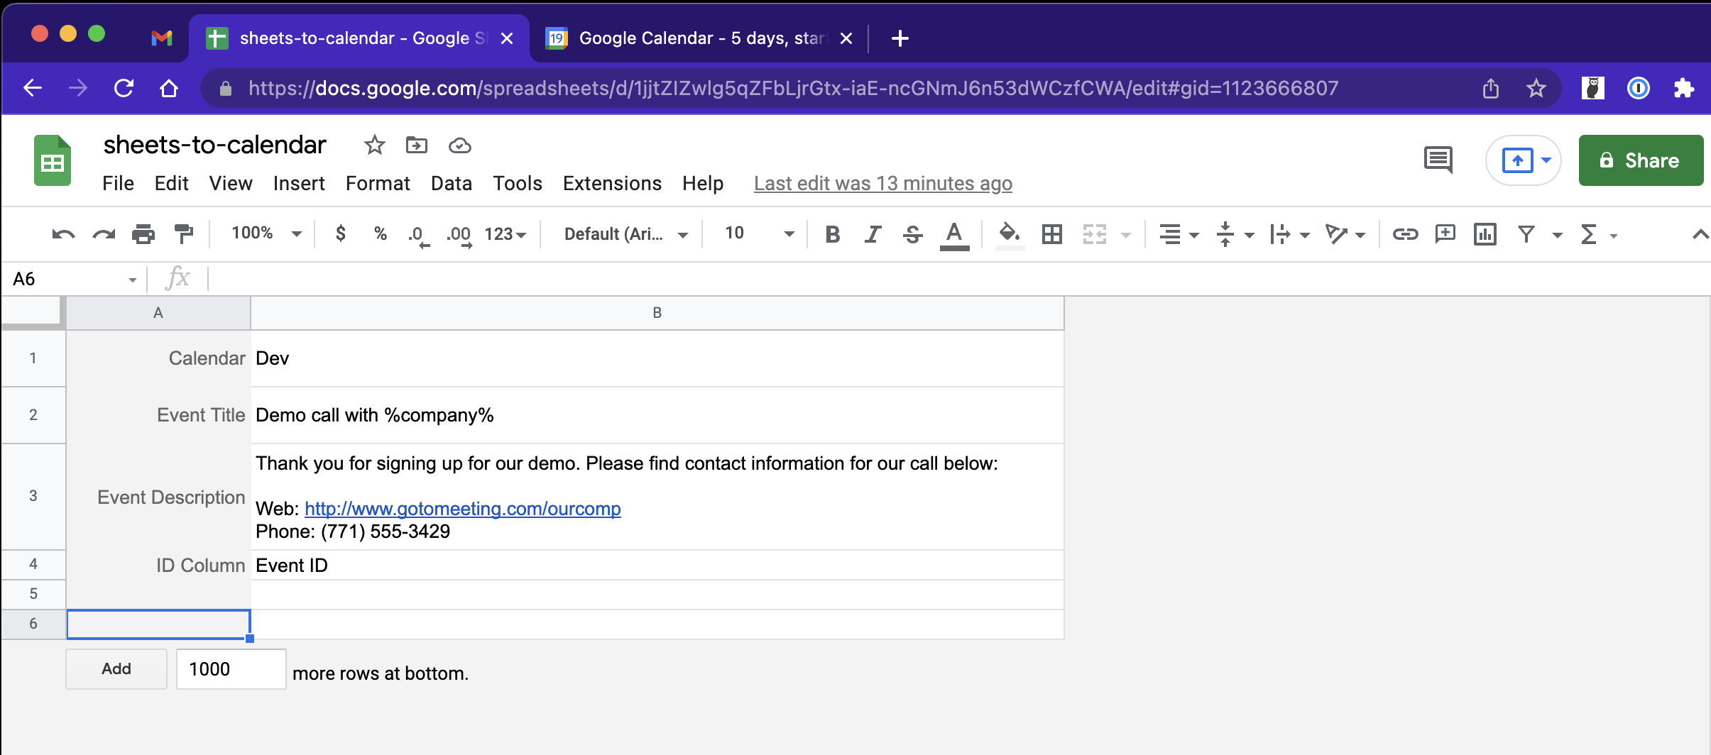Open Functions sigma dropdown

pos(1599,234)
